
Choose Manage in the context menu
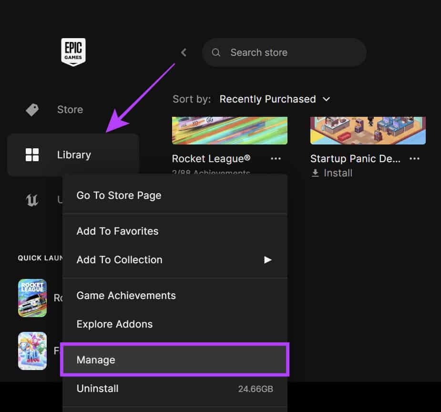pos(174,360)
